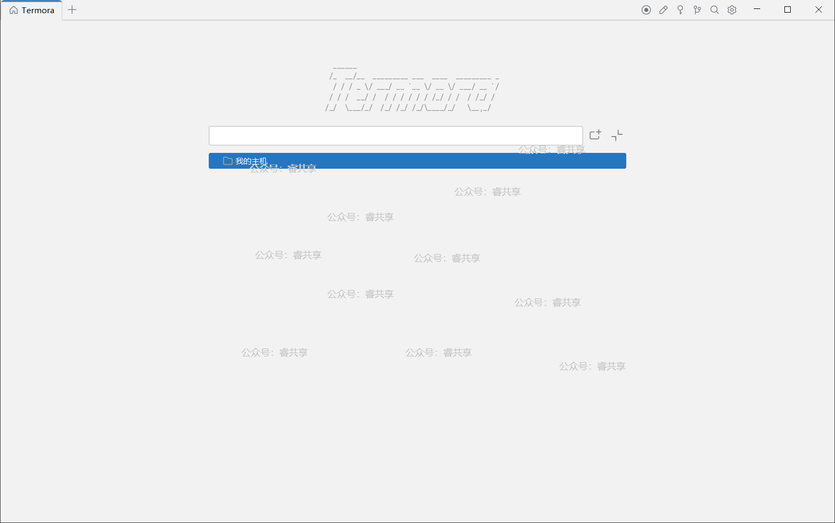
Task: Click the terminal log record icon
Action: [x=646, y=10]
